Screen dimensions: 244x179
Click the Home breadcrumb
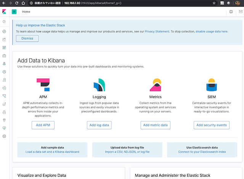pyautogui.click(x=26, y=12)
